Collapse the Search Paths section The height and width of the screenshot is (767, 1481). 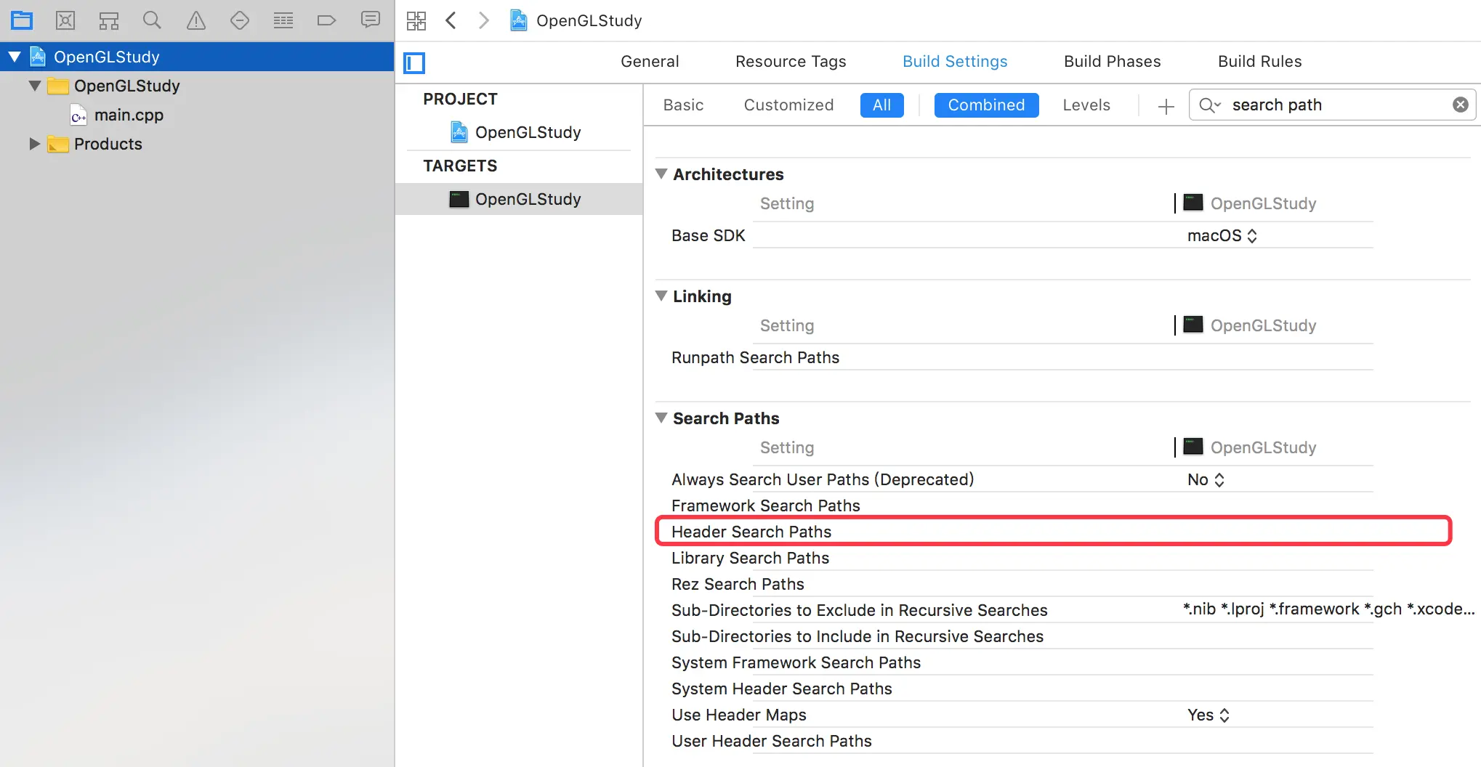pos(661,418)
